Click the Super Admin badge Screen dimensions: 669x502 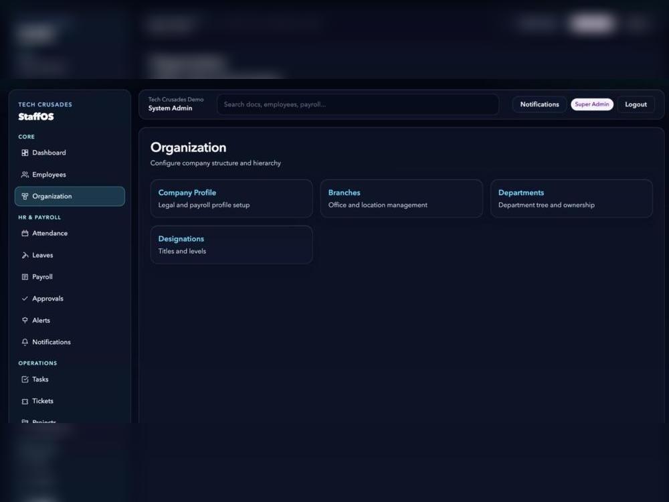tap(592, 104)
